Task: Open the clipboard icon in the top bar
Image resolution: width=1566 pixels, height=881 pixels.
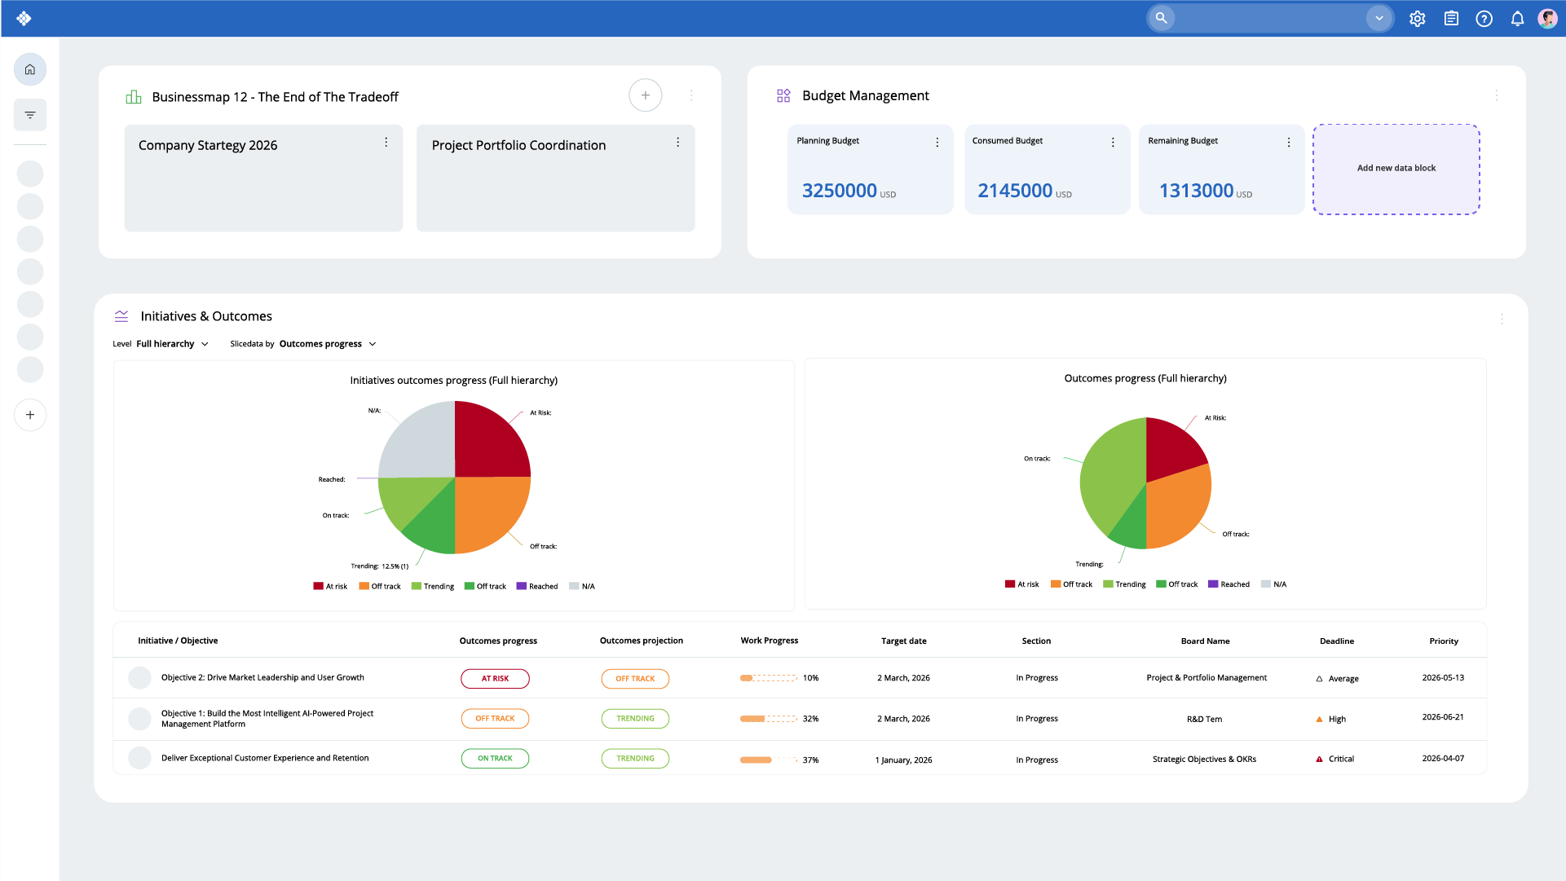Action: 1450,18
